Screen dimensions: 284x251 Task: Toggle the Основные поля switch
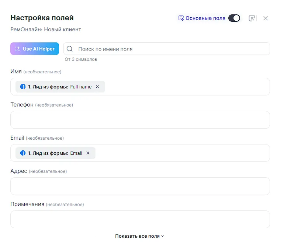pyautogui.click(x=234, y=18)
